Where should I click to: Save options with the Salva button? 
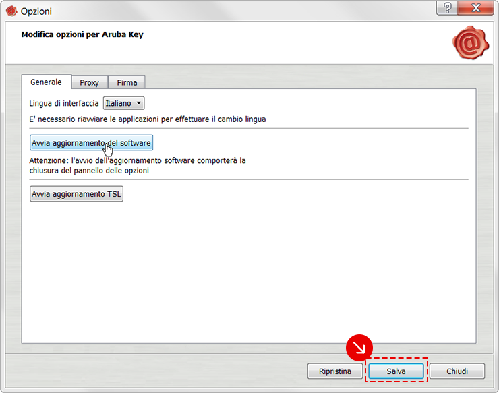(x=397, y=371)
